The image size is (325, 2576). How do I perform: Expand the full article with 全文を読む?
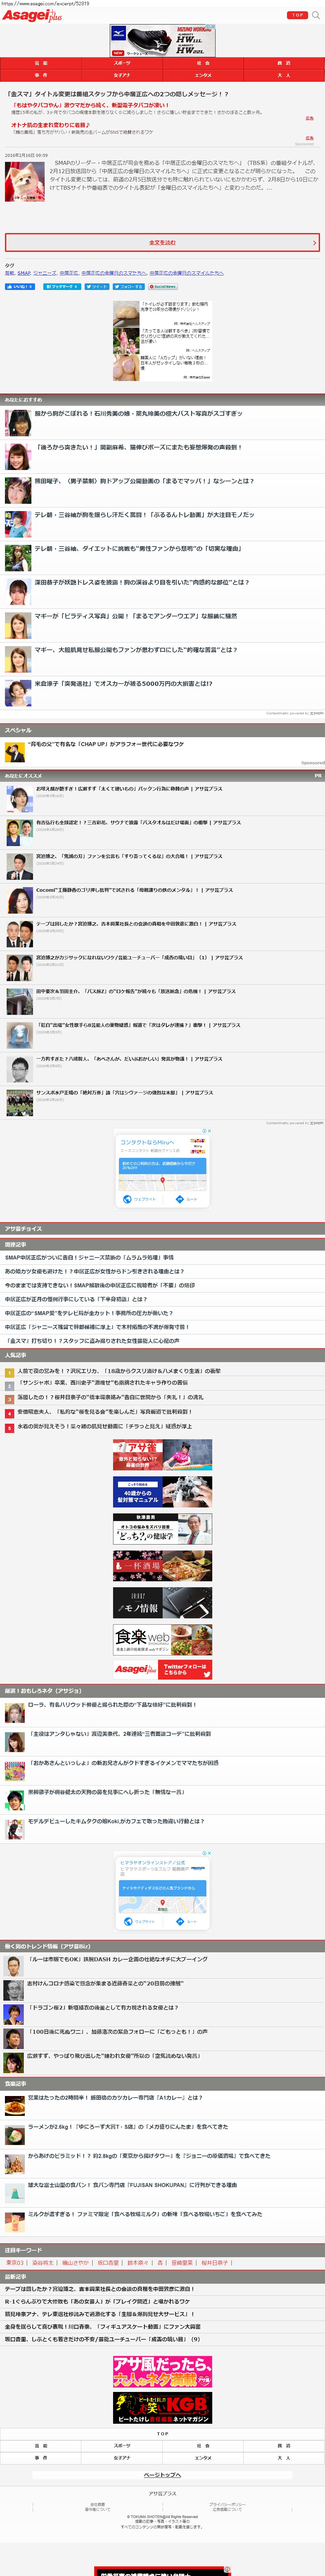[x=162, y=242]
